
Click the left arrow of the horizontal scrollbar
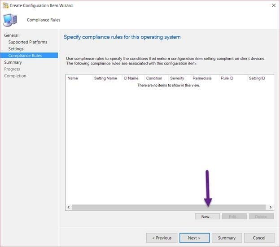pos(69,207)
